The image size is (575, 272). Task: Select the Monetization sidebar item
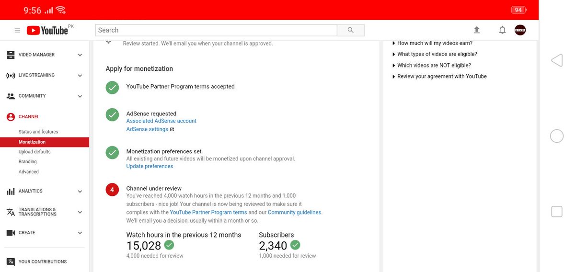pos(45,142)
